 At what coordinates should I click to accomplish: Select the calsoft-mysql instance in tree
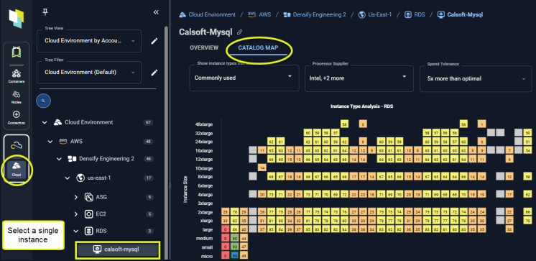click(x=118, y=249)
